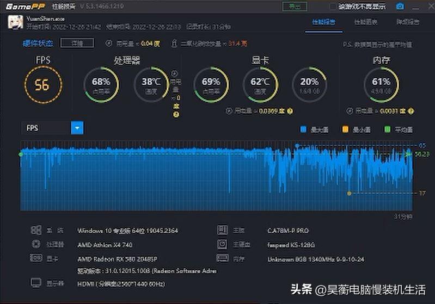
Task: Click the motherboard icon in hardware list
Action: [x=222, y=229]
